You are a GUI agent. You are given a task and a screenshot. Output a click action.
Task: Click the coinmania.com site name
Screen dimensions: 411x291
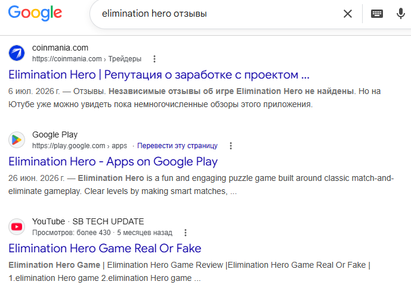[60, 48]
